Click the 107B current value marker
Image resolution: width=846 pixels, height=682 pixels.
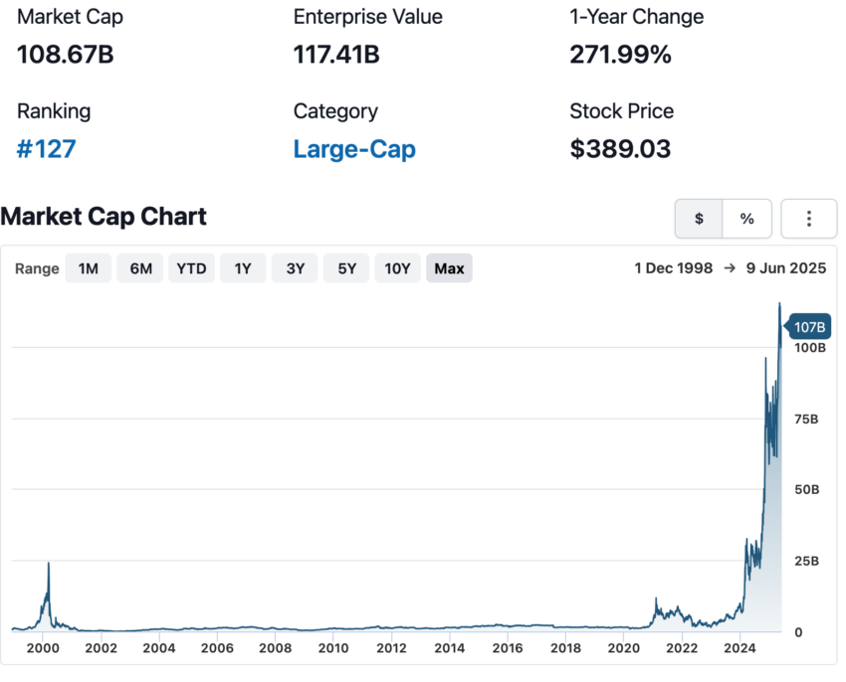coord(808,327)
